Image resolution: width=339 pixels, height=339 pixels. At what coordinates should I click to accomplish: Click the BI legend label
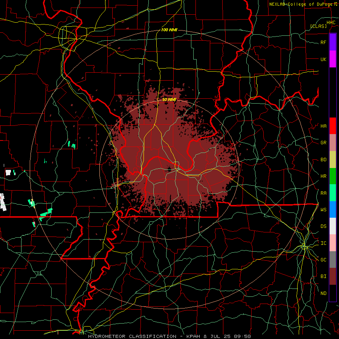[x=323, y=276]
